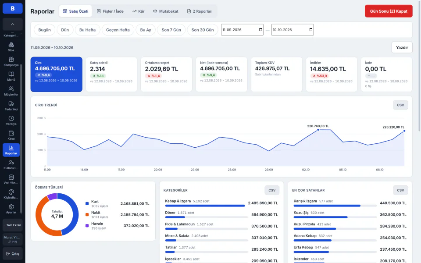This screenshot has height=263, width=421.
Task: Open the Z Raporları tab
Action: click(200, 11)
